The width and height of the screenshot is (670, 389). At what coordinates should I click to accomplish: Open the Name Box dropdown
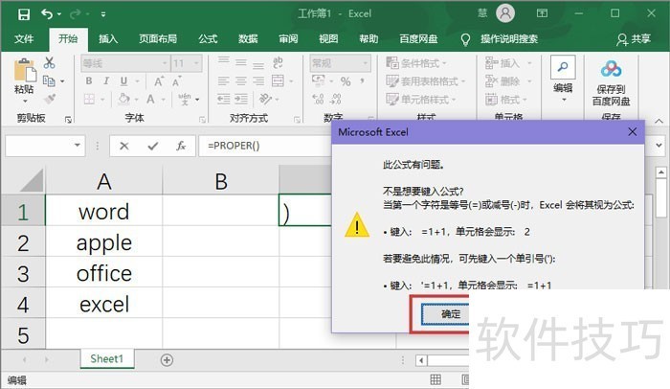click(78, 145)
